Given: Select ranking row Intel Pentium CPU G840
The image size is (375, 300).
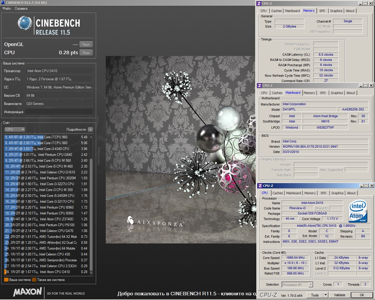Looking at the screenshot, I should point(46,155).
